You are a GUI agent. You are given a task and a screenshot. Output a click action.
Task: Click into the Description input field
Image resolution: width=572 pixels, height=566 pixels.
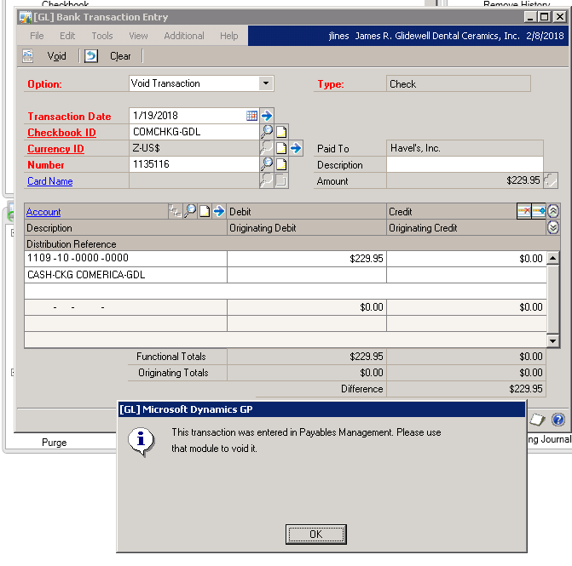pos(465,165)
